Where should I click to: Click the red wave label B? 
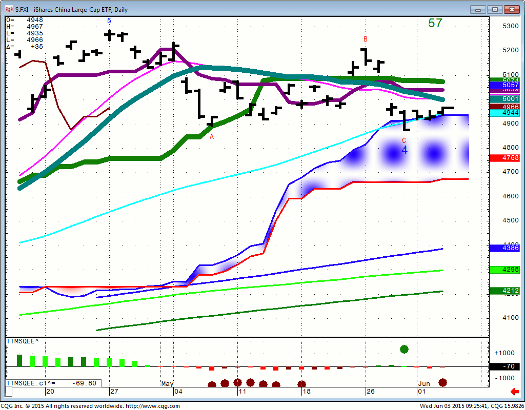[365, 39]
